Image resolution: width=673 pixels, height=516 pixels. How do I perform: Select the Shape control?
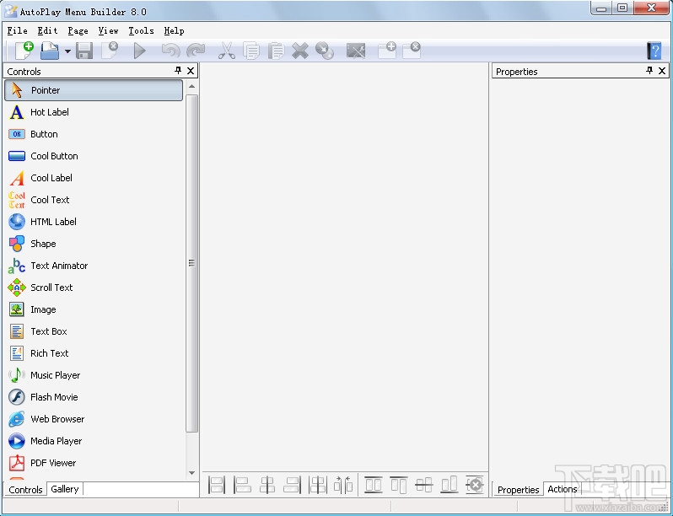[x=94, y=244]
